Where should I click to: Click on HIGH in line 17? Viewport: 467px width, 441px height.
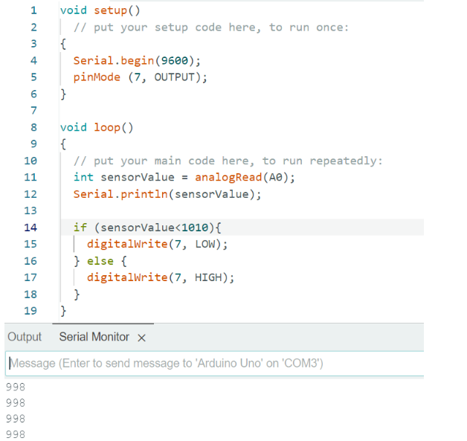pos(208,277)
